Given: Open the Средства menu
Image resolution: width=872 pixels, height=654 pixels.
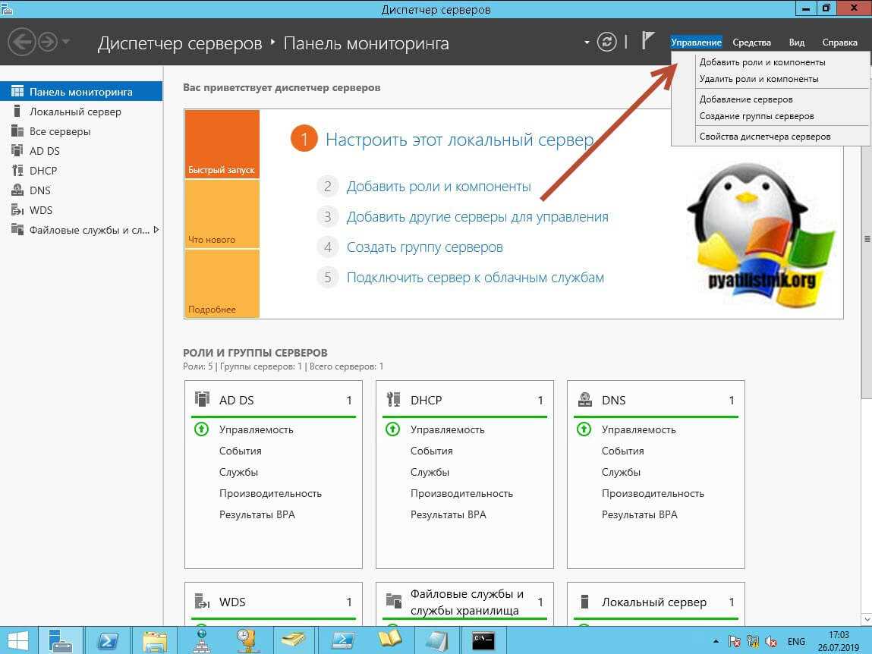Looking at the screenshot, I should click(x=751, y=42).
